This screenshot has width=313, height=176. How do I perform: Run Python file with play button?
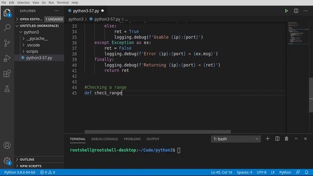tap(286, 11)
